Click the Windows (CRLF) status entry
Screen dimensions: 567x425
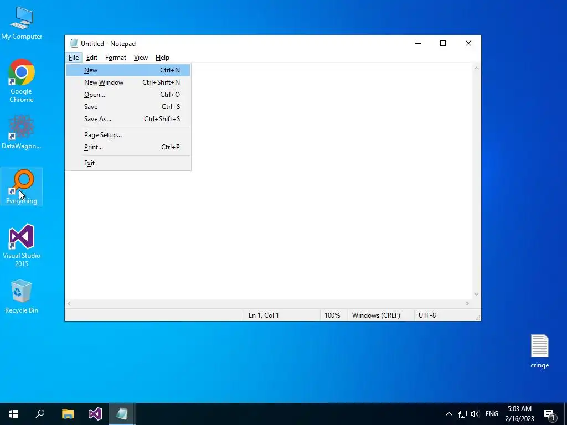[376, 315]
